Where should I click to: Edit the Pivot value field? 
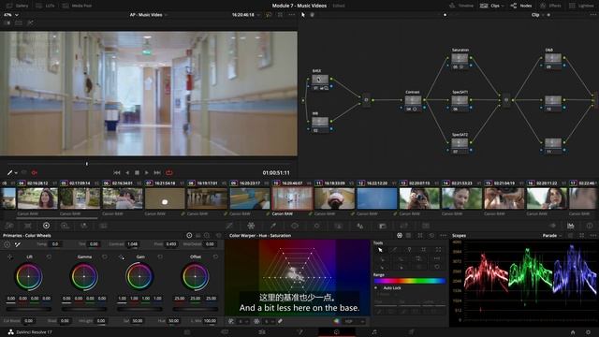171,244
